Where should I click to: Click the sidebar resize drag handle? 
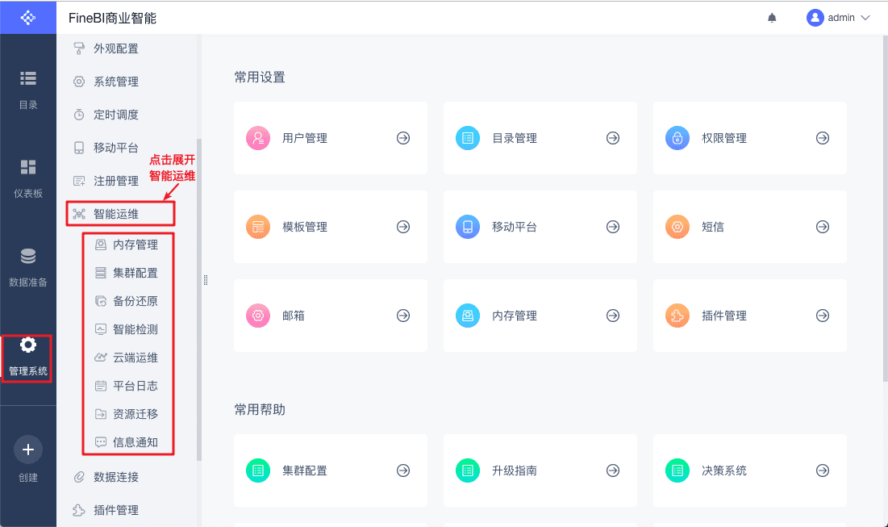(x=206, y=280)
